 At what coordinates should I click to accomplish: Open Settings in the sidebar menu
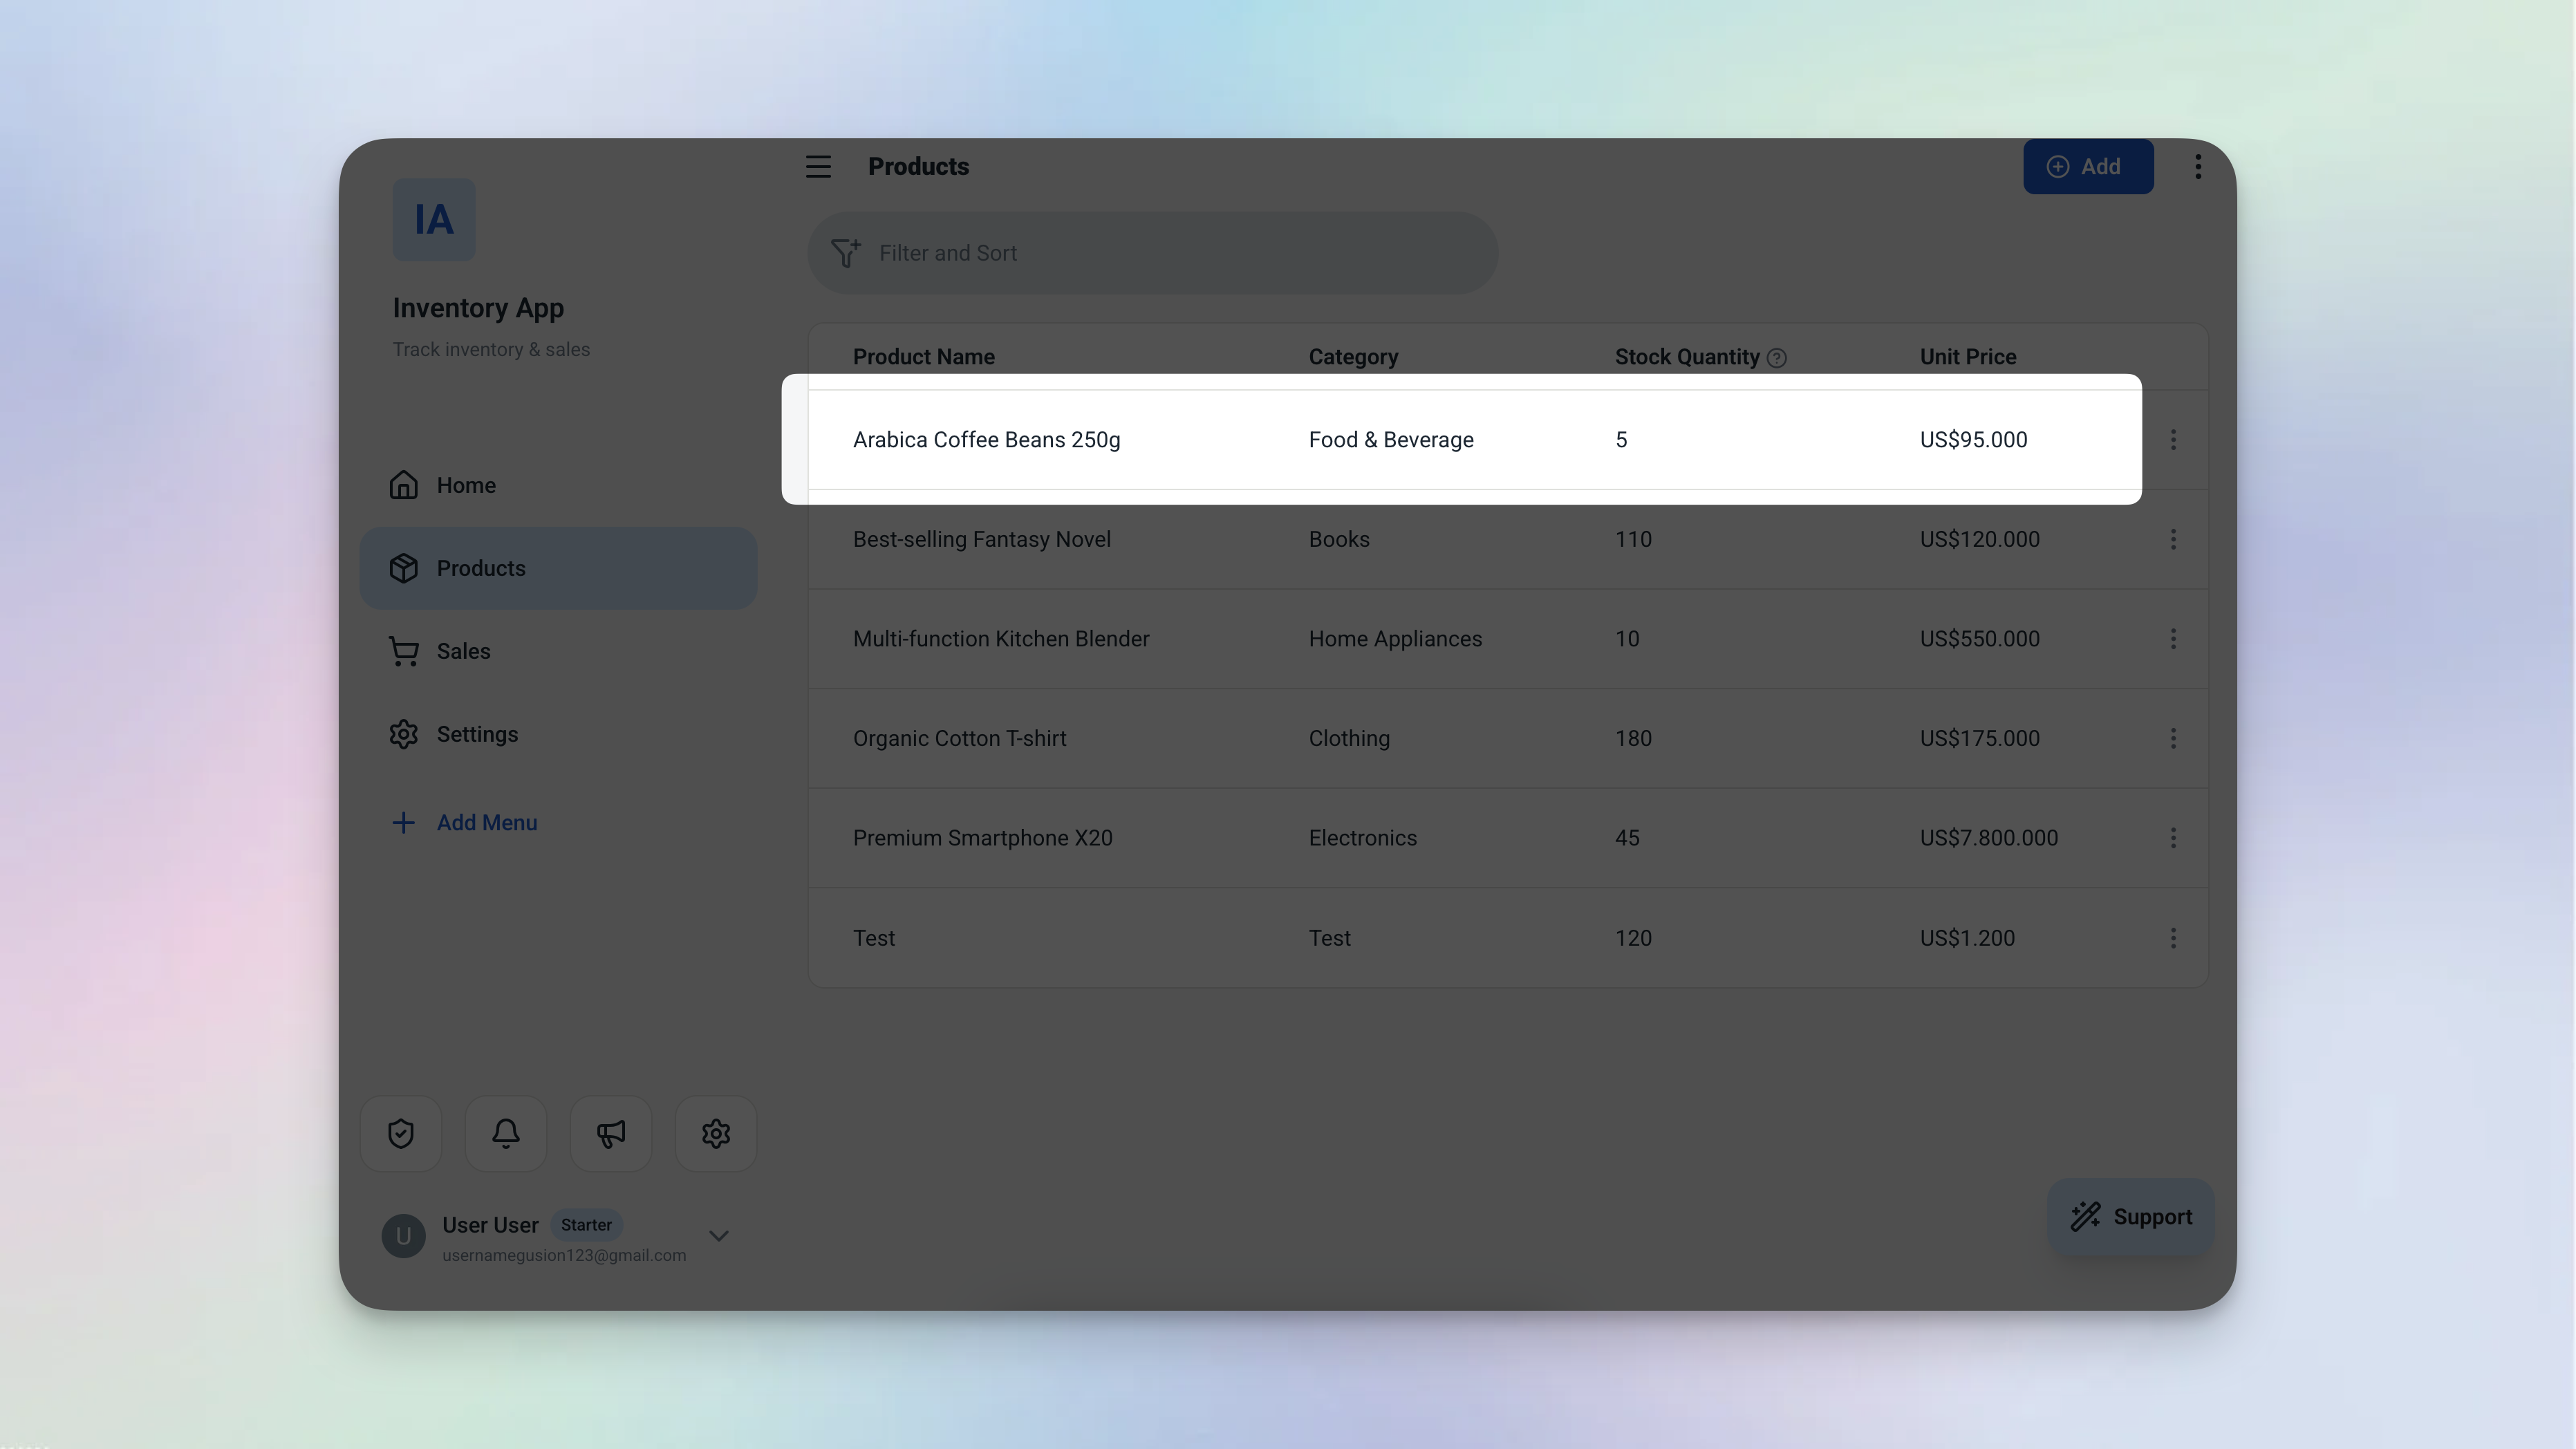coord(558,734)
